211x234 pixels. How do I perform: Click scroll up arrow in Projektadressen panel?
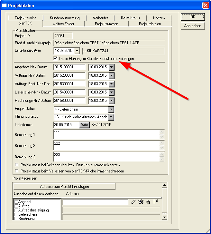coord(165,185)
